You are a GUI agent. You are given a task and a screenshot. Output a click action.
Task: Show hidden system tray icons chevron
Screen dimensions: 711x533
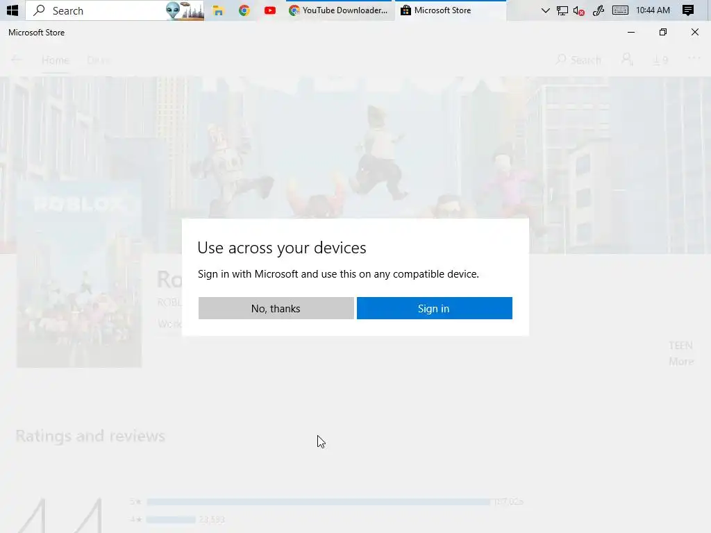click(x=546, y=10)
